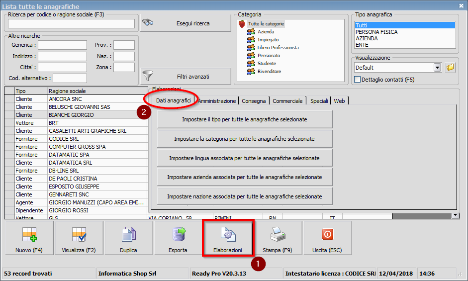Screen dimensions: 468x281
Task: Click the Uscita (ESC) power icon
Action: click(327, 234)
